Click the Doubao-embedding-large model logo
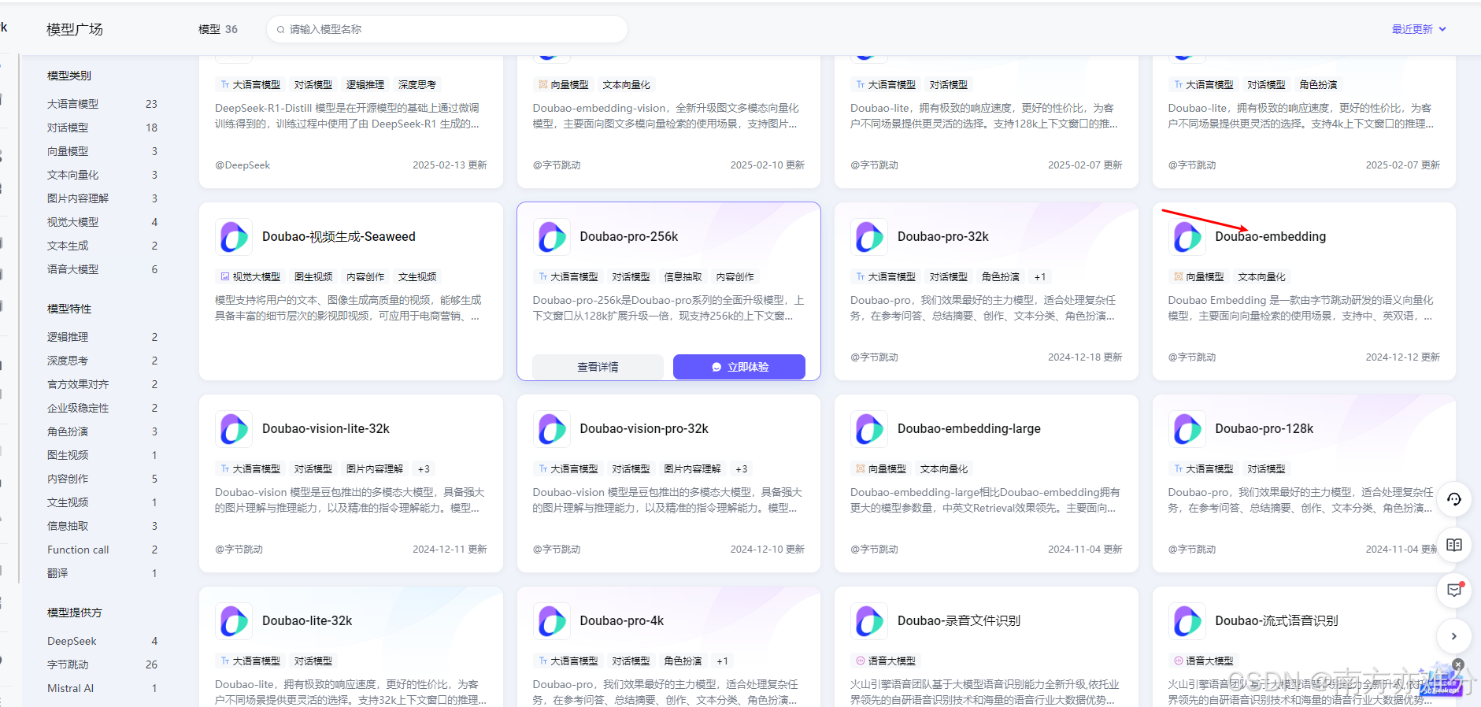The image size is (1481, 707). point(869,429)
